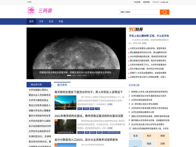Open sidebar item 重庆大学招收专科生考
The image size is (196, 147).
(x=40, y=116)
